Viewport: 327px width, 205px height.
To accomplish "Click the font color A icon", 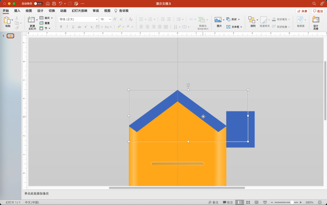I will click(128, 27).
